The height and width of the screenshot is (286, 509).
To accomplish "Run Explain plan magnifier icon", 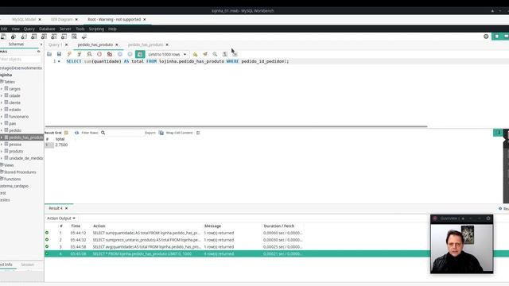I will pyautogui.click(x=89, y=54).
